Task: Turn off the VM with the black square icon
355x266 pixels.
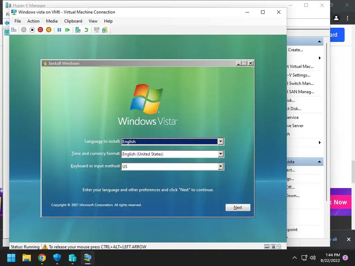Action: pos(32,30)
